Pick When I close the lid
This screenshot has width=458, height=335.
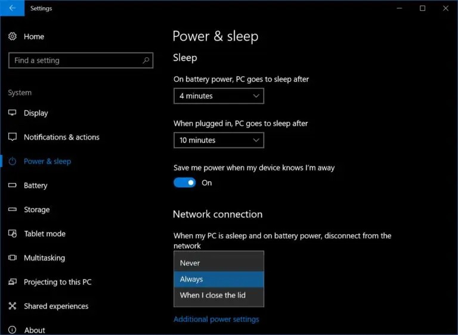(219, 295)
